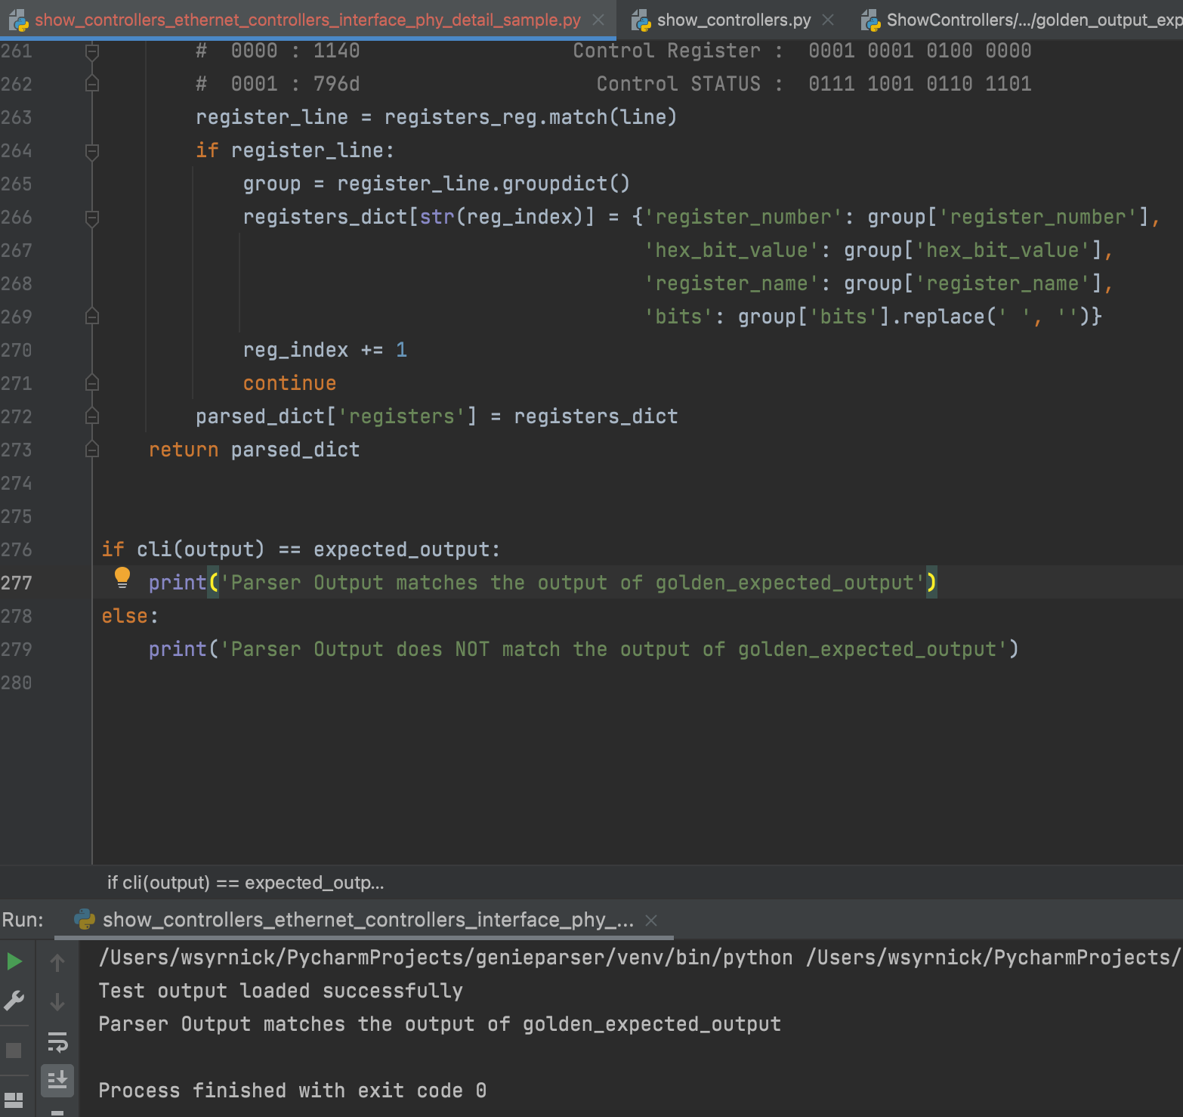The height and width of the screenshot is (1117, 1183).
Task: Open run configuration with the wrench icon
Action: [15, 1001]
